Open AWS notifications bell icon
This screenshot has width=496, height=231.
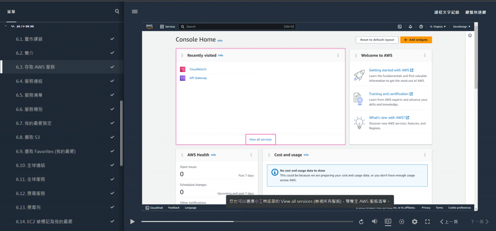410,27
